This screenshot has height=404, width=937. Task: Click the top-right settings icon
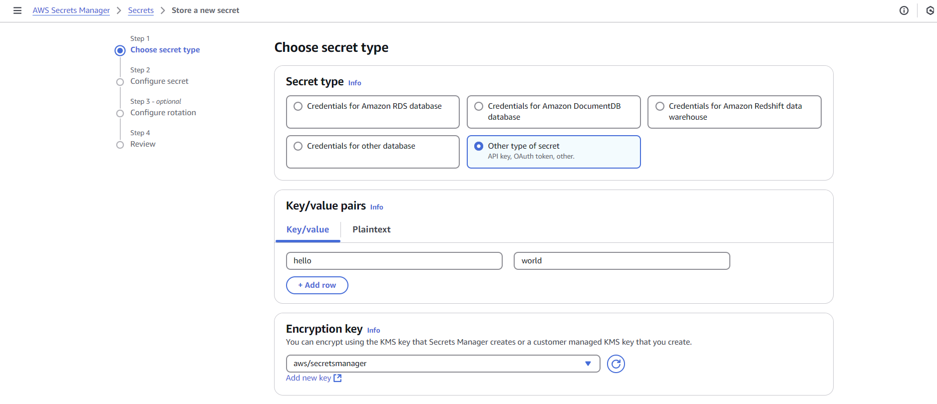click(x=930, y=10)
